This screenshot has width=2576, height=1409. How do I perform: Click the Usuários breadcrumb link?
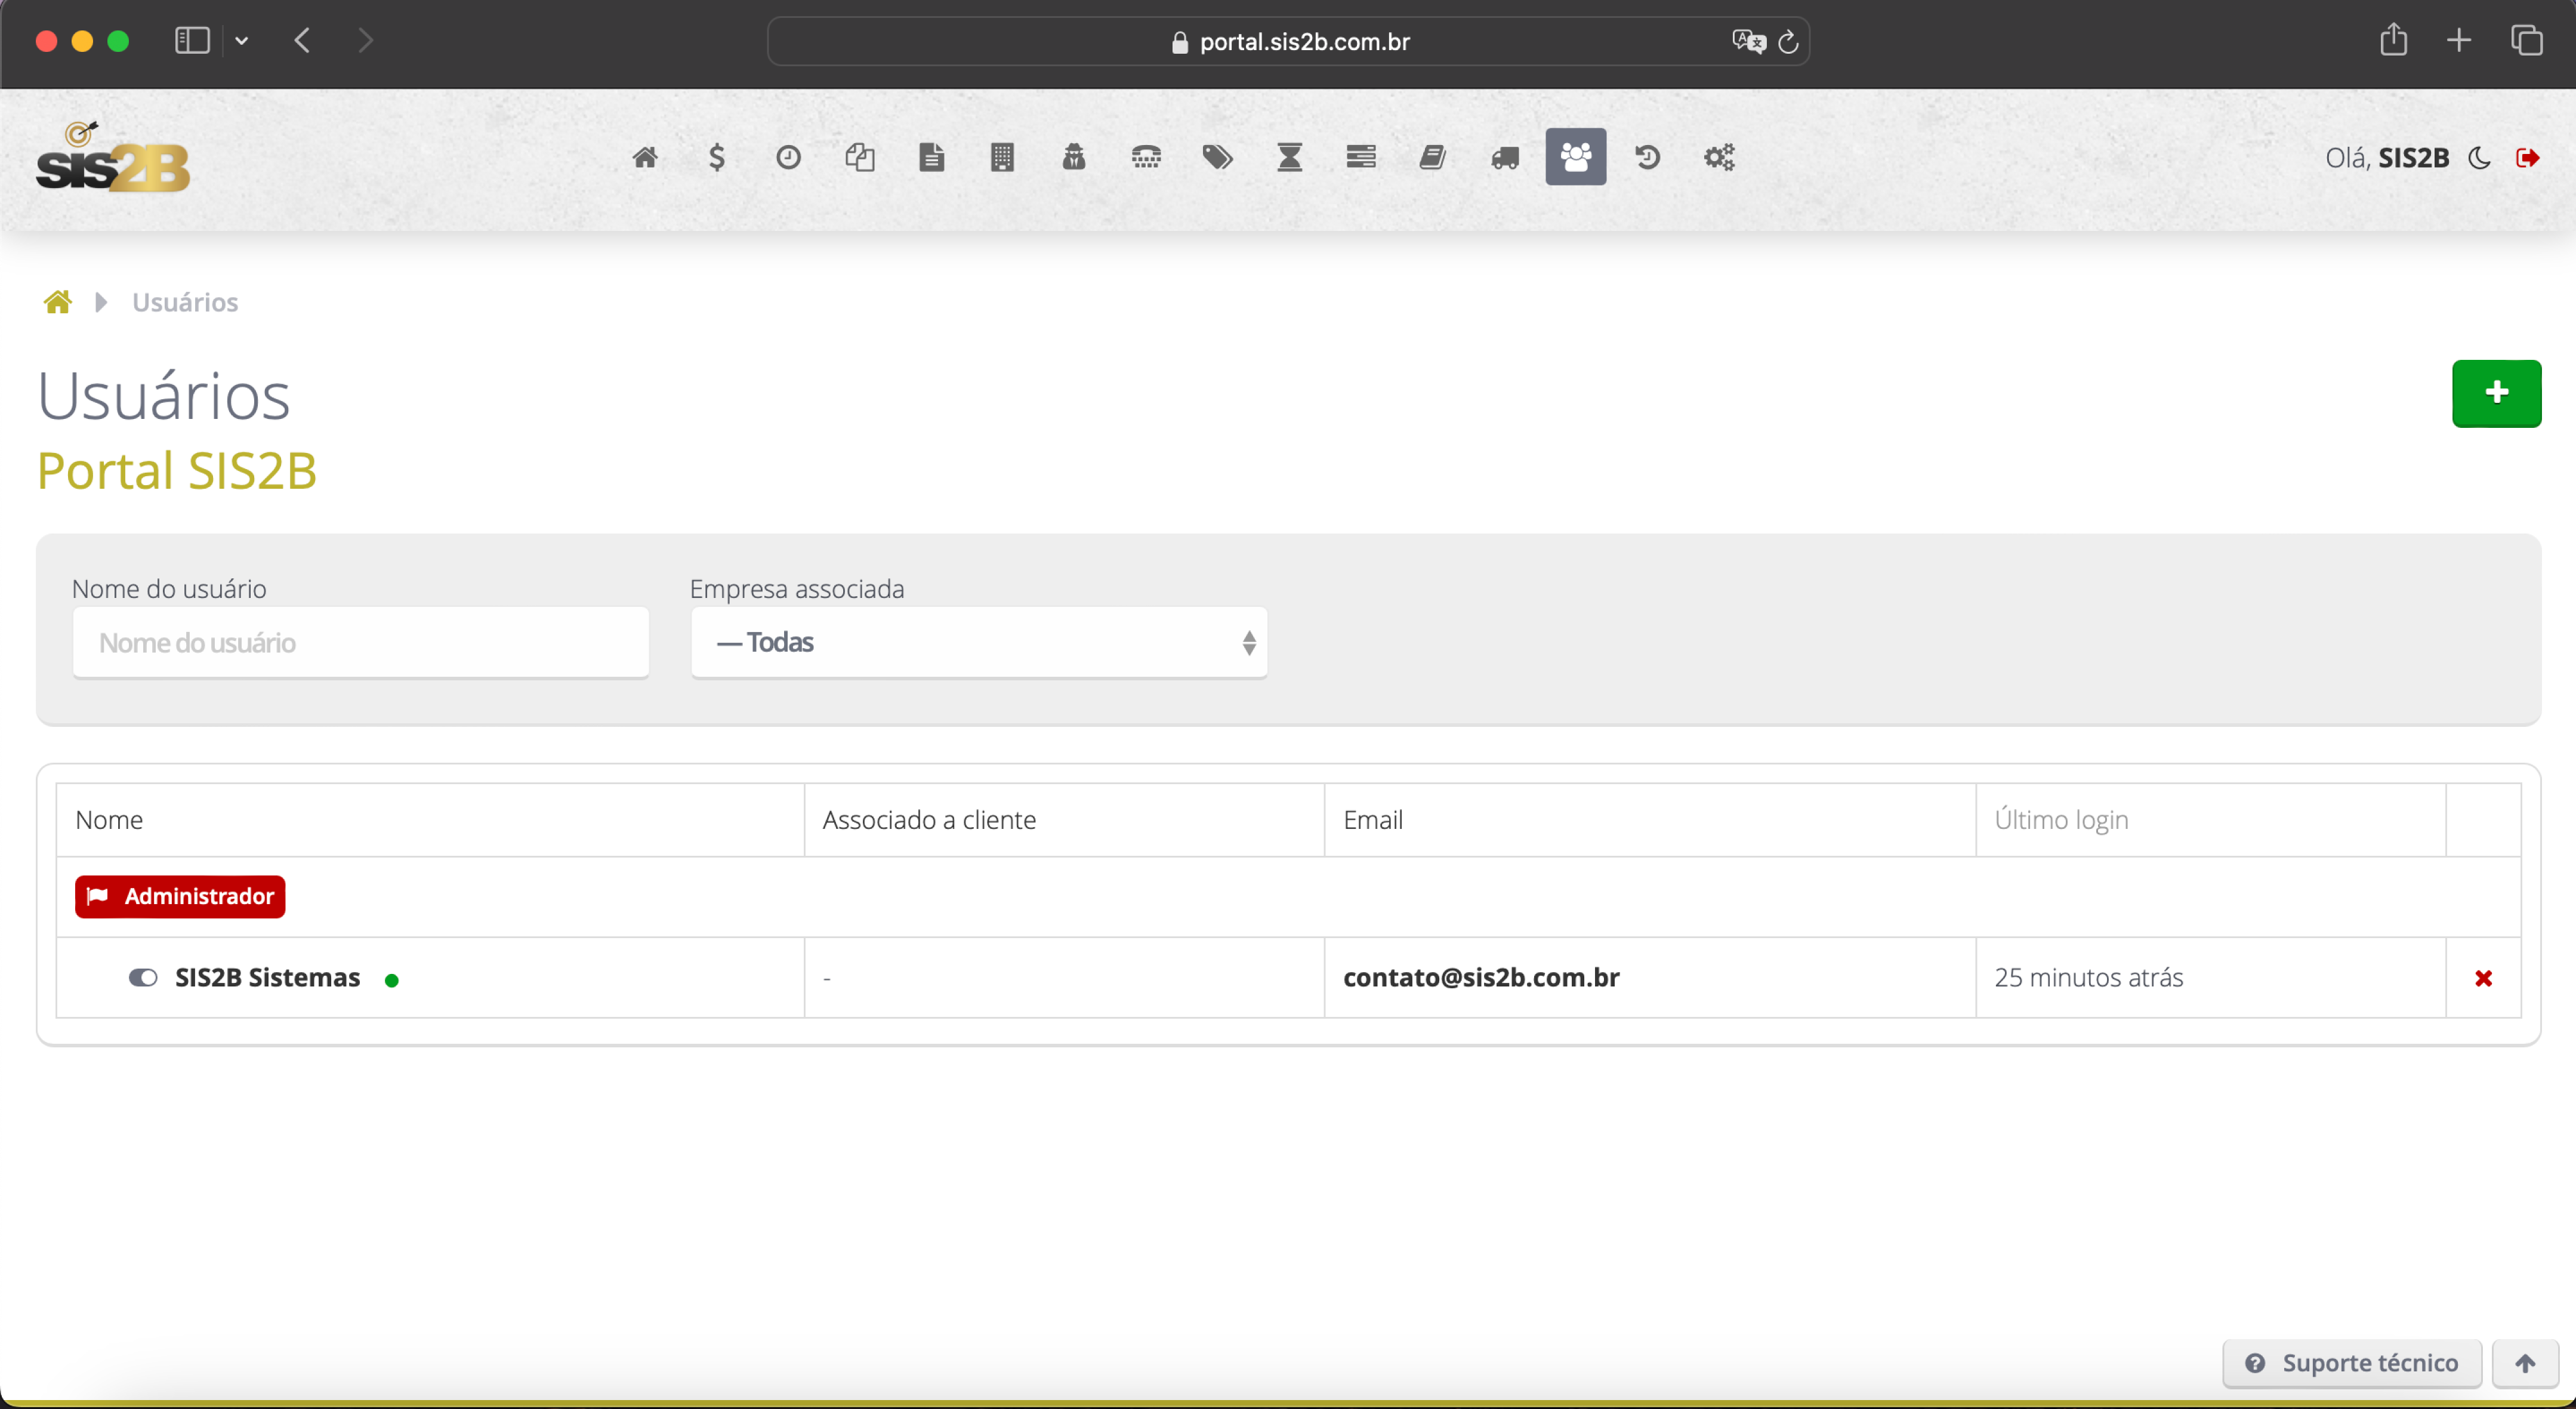click(185, 302)
